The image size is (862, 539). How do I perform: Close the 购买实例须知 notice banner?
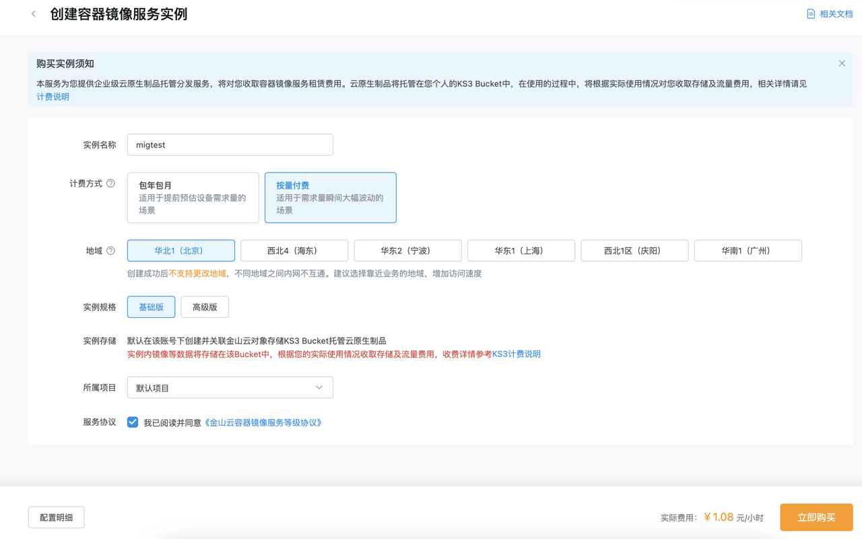pyautogui.click(x=842, y=63)
